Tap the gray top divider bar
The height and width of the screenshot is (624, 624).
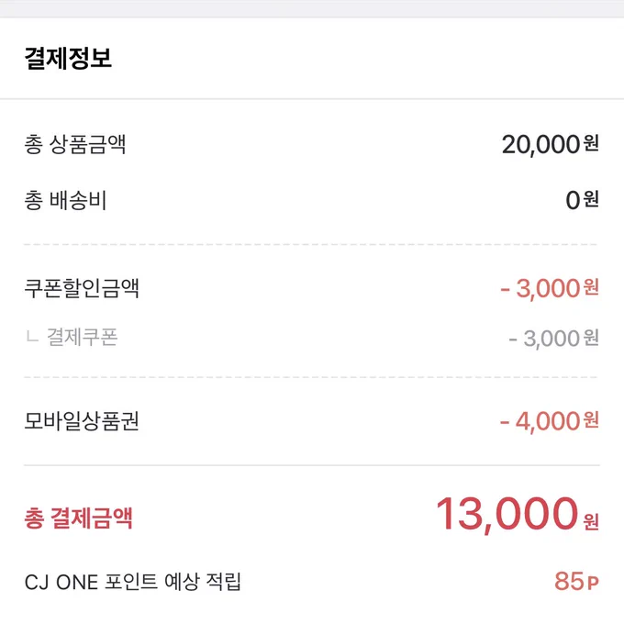[312, 8]
